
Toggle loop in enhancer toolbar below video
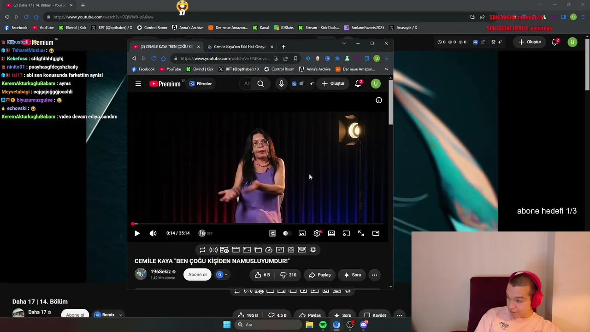point(202,250)
